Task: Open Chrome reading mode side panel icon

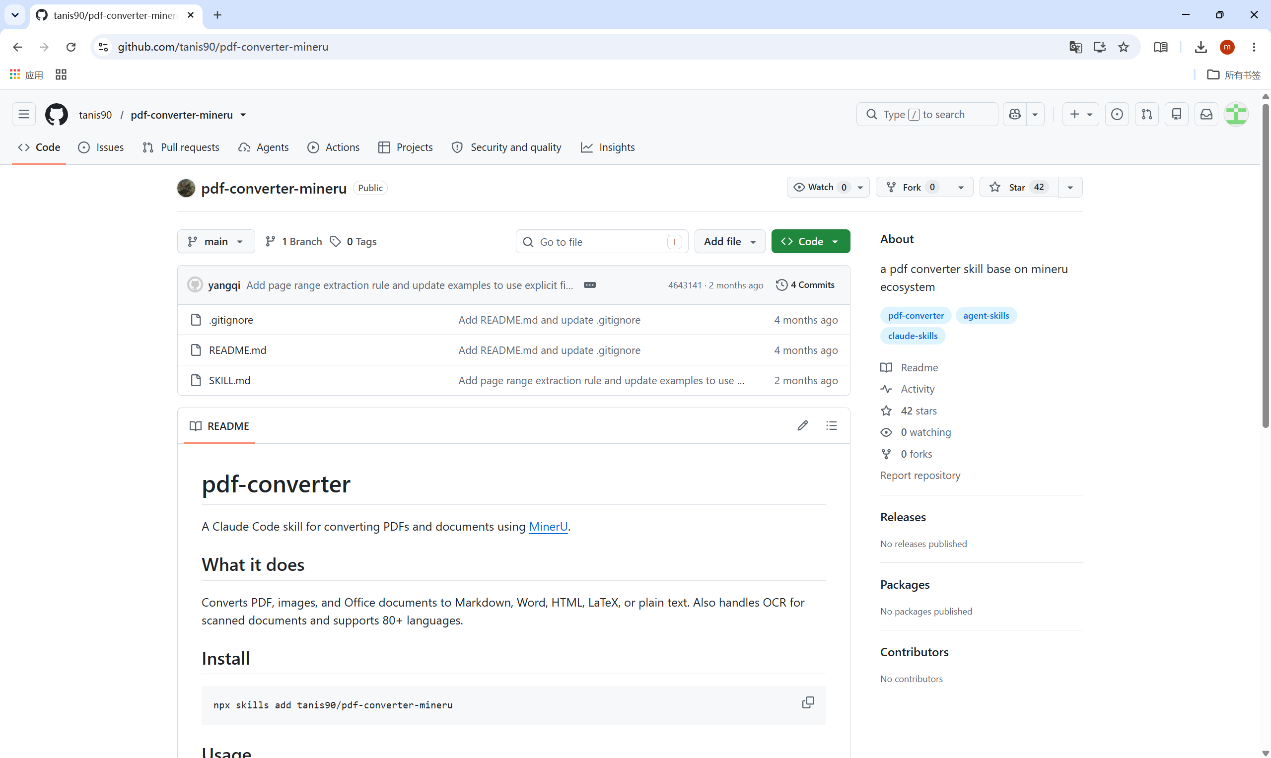Action: pyautogui.click(x=1160, y=47)
